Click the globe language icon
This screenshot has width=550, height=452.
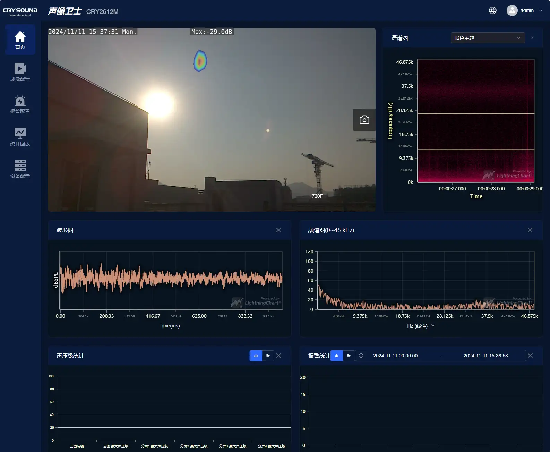pyautogui.click(x=492, y=10)
